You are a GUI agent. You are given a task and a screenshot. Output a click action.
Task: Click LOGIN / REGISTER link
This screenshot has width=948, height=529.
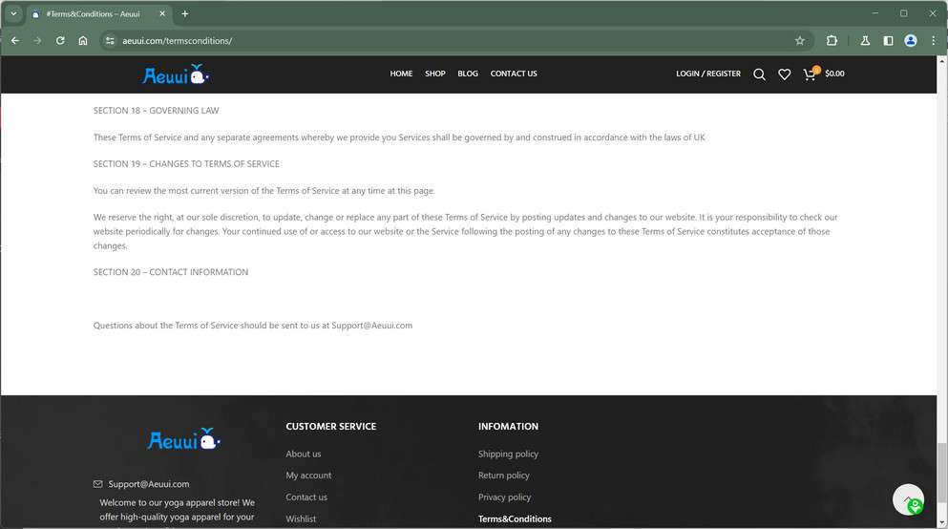coord(708,74)
